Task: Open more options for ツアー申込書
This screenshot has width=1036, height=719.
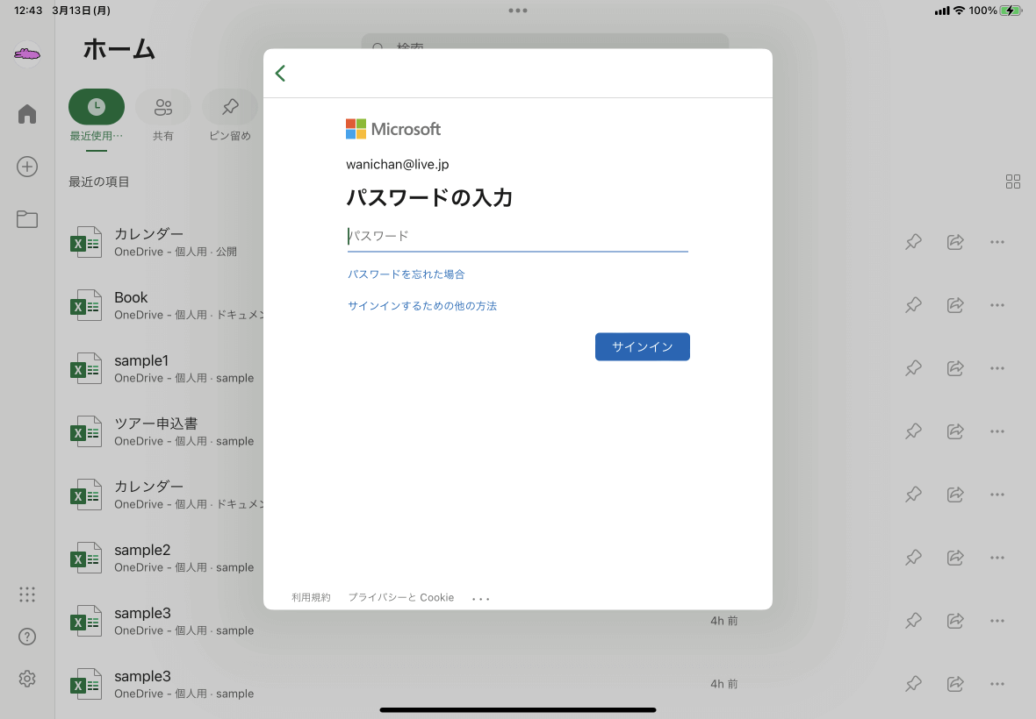Action: point(997,431)
